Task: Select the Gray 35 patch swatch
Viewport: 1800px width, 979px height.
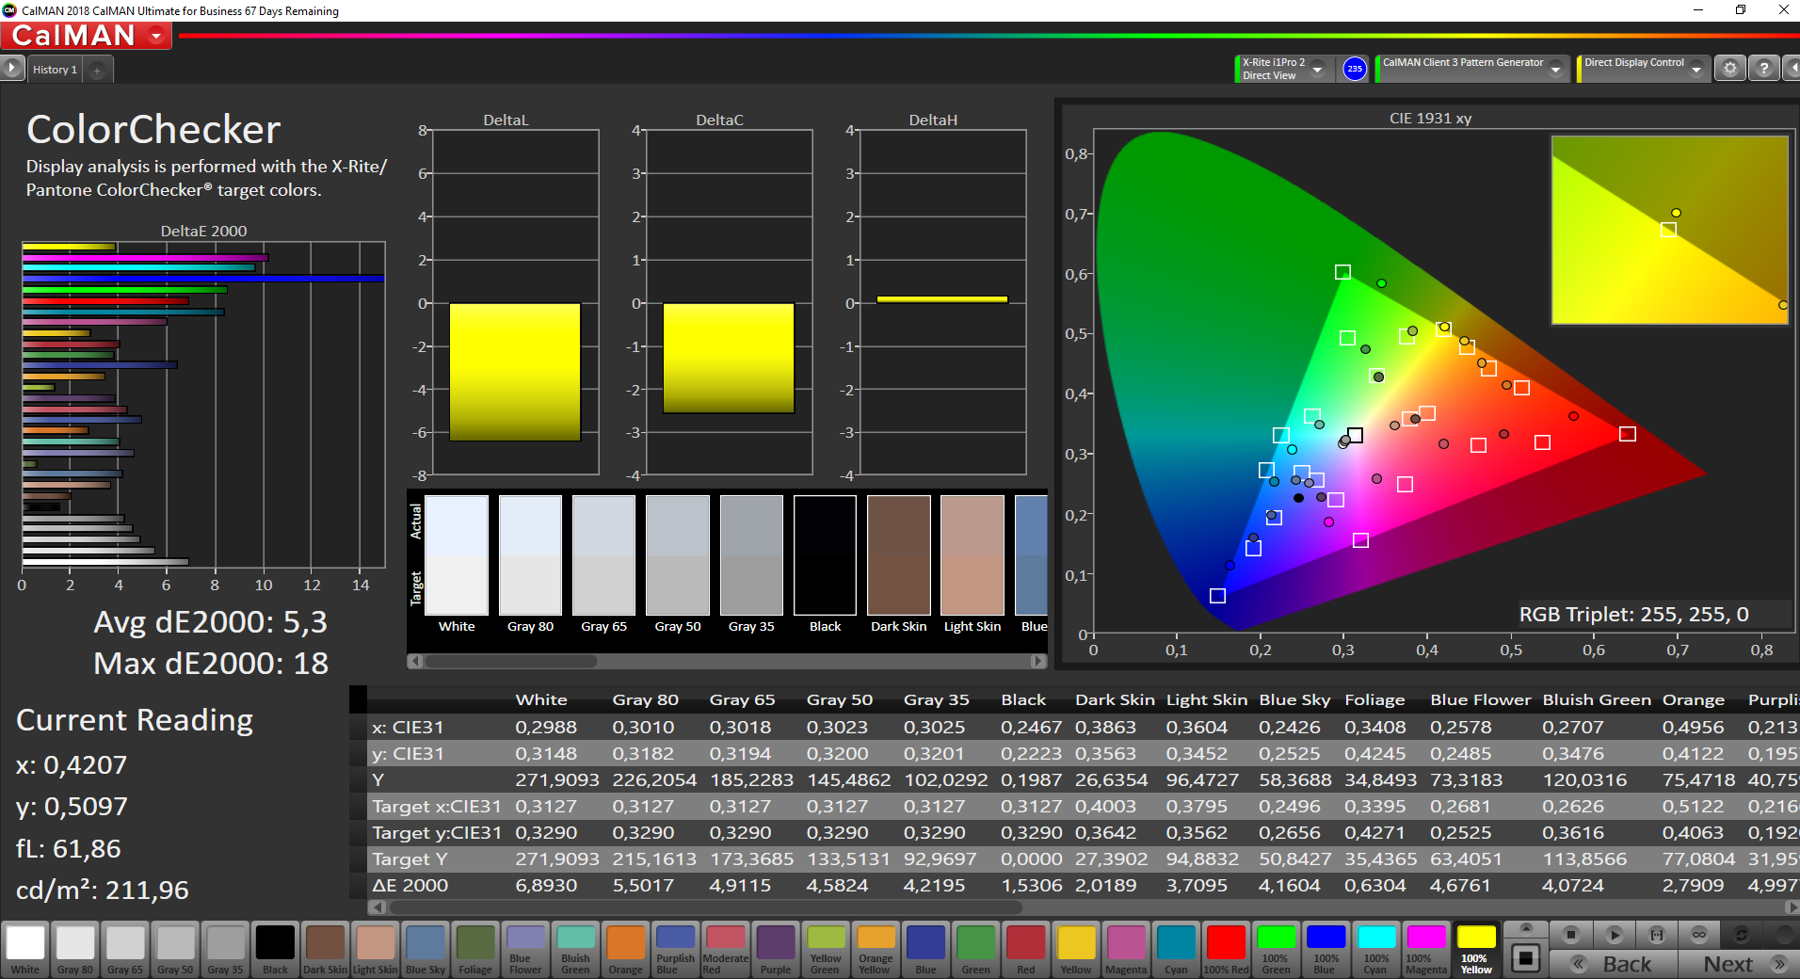Action: click(225, 949)
